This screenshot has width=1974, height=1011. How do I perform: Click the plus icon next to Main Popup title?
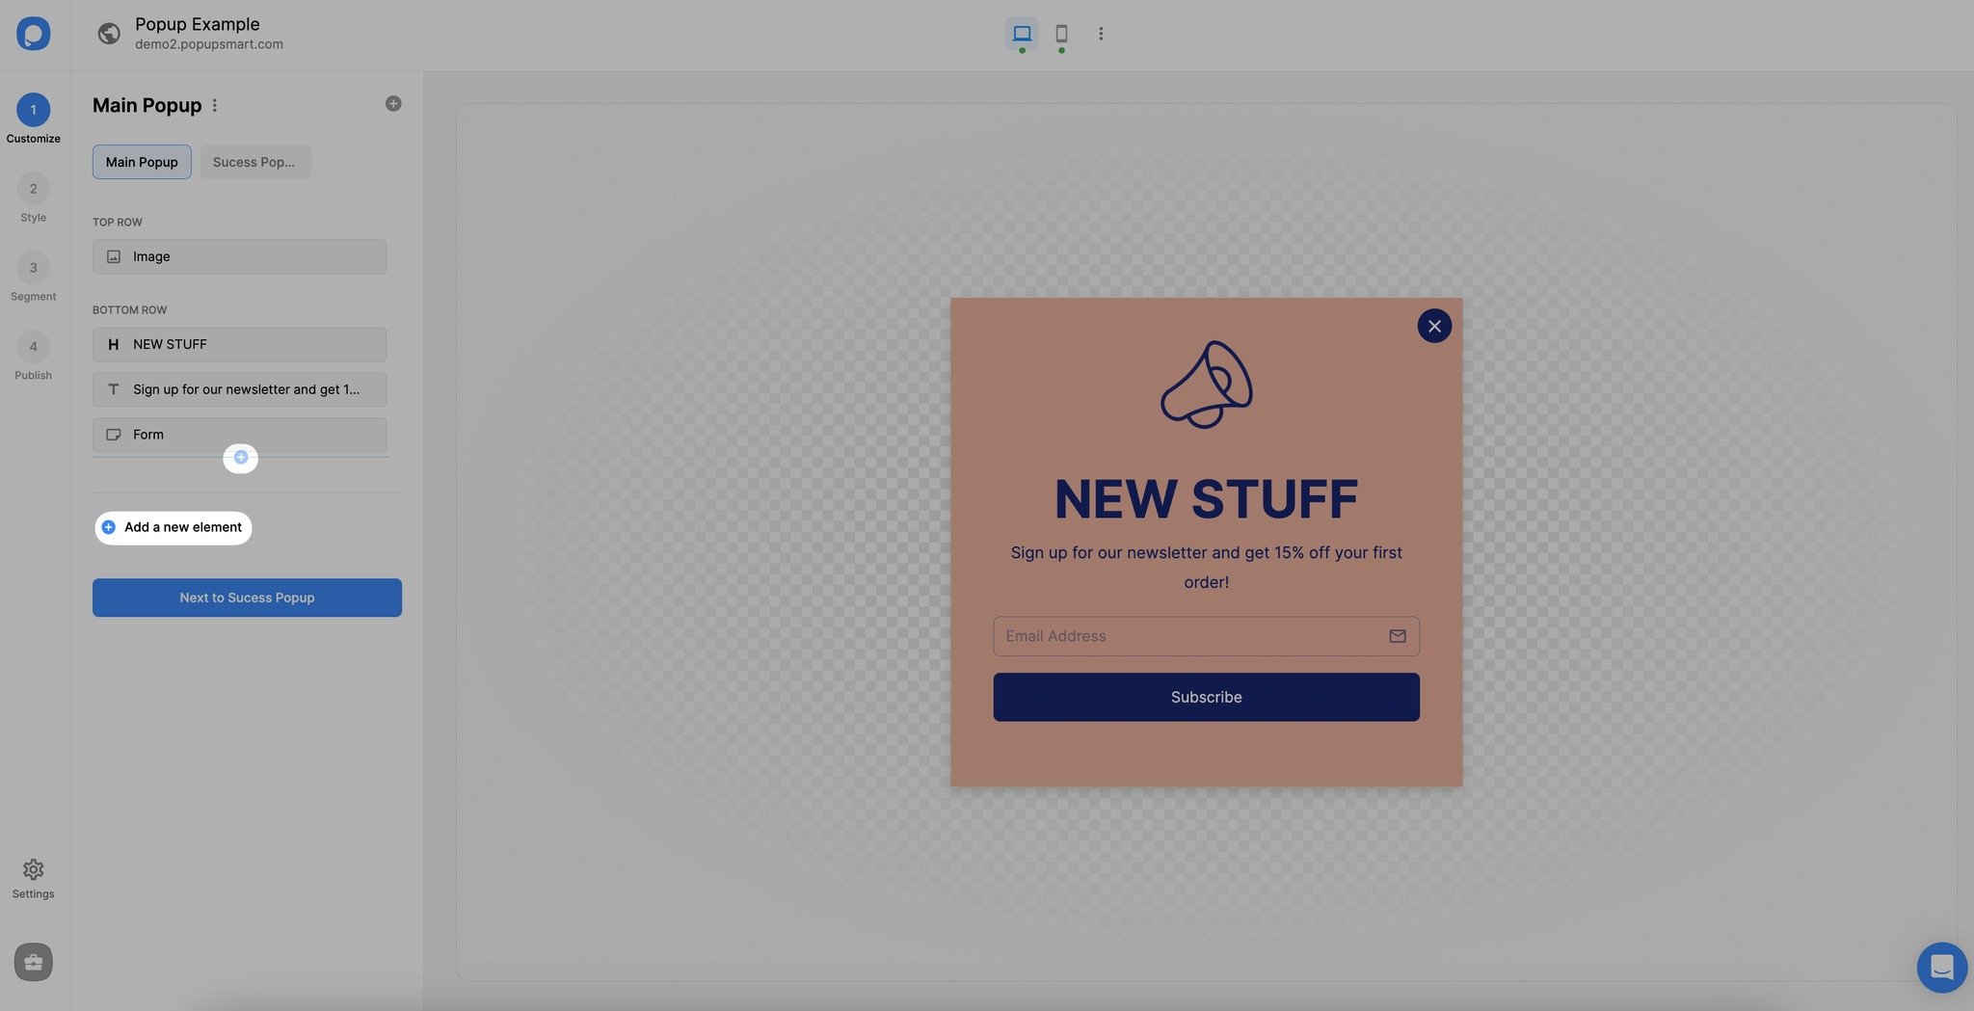392,102
